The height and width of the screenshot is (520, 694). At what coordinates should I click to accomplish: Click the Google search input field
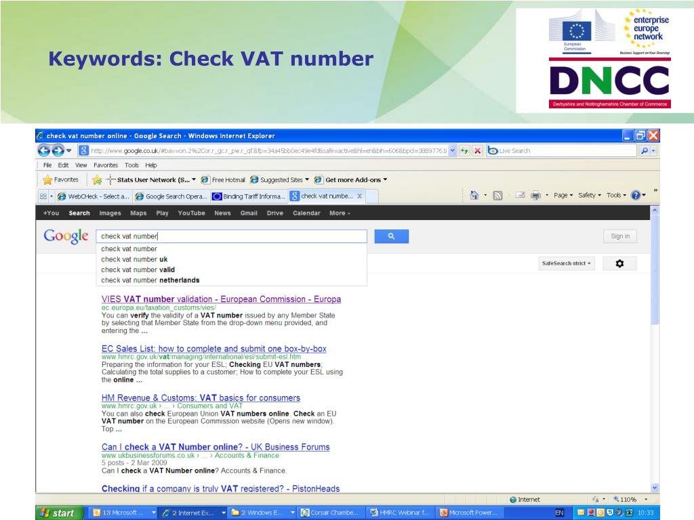click(232, 236)
